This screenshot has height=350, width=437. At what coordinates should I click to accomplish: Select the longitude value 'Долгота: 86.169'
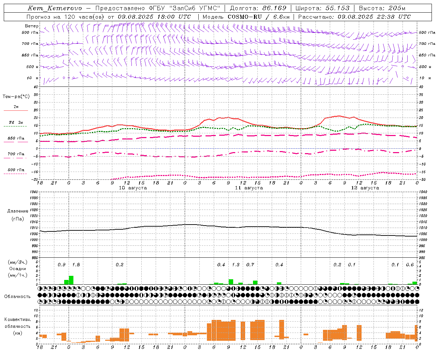(x=258, y=8)
